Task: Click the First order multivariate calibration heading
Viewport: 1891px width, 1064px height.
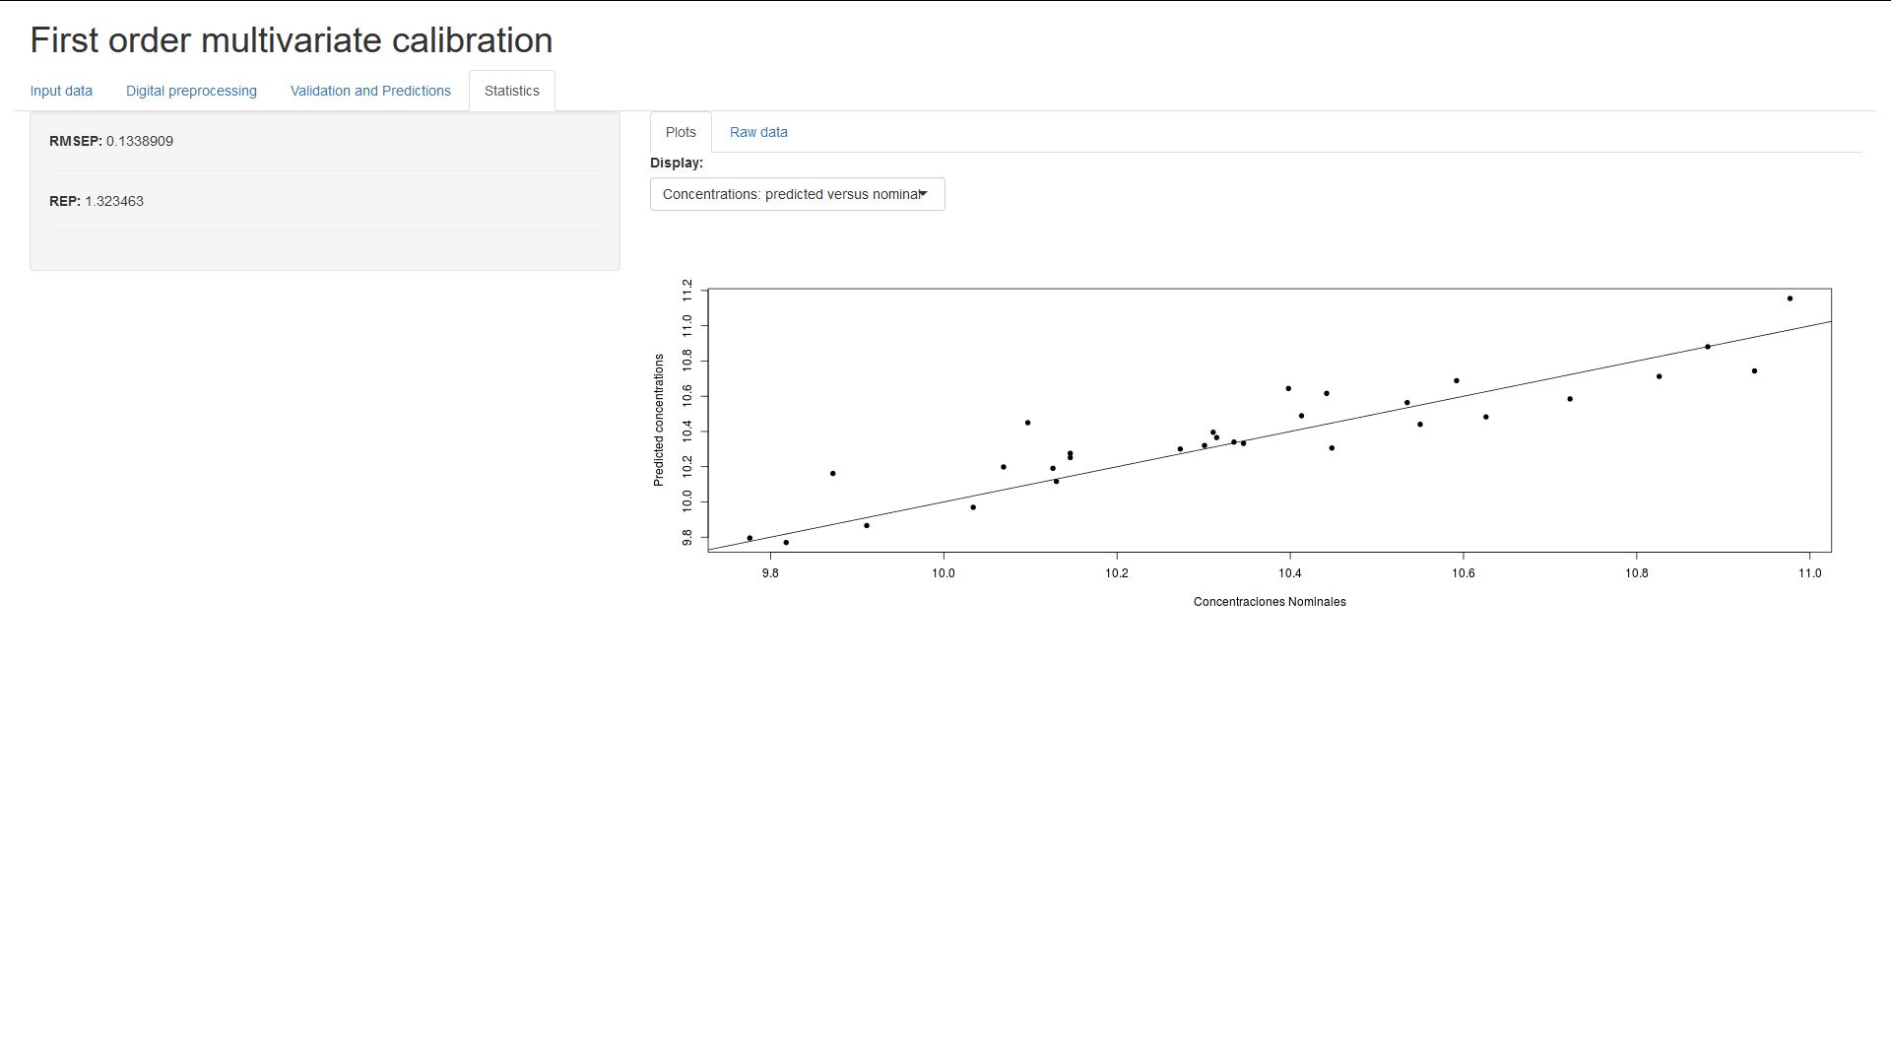Action: (x=292, y=40)
